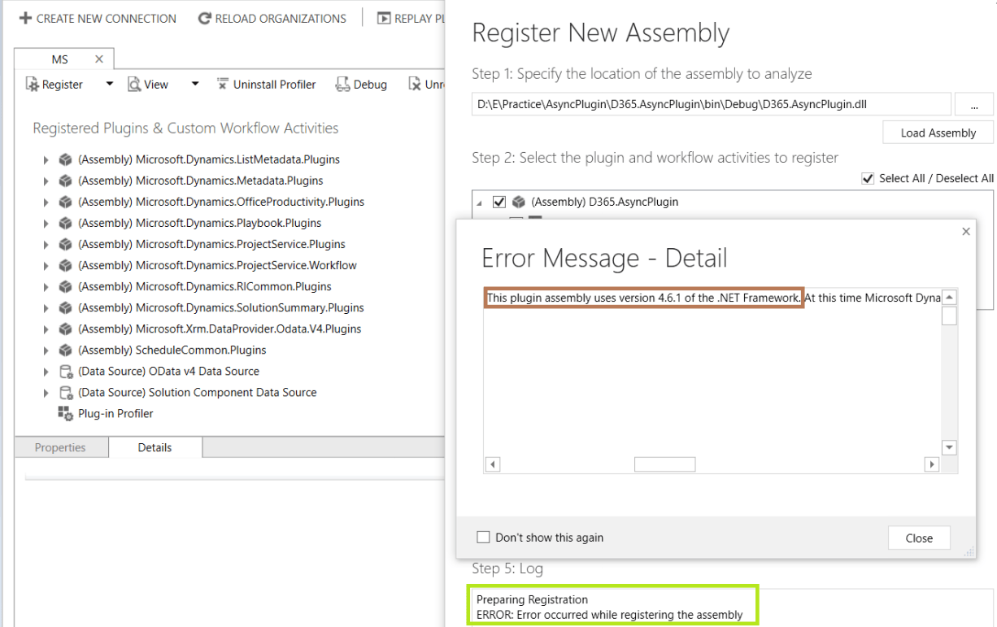997x627 pixels.
Task: Click Reload Organizations
Action: point(272,18)
